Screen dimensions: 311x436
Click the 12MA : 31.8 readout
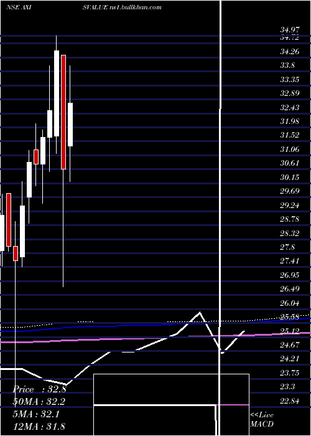coord(39,427)
